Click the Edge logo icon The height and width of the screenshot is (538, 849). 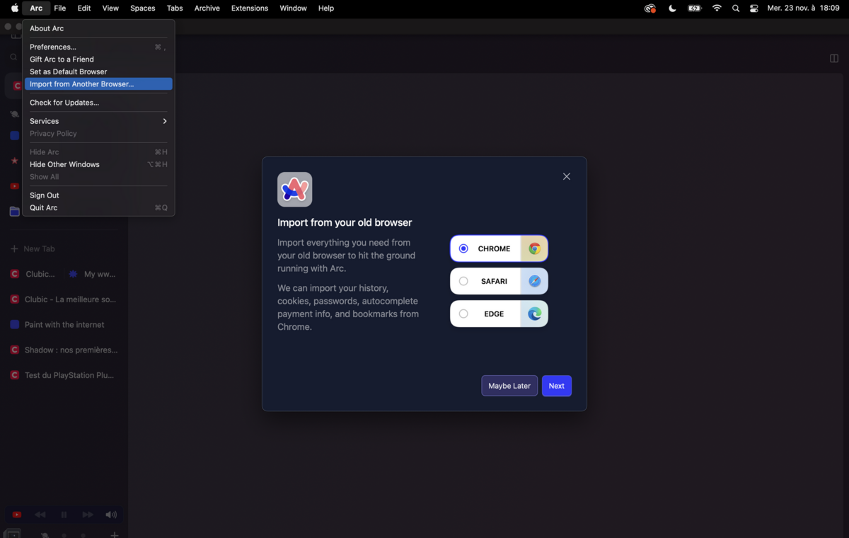(x=535, y=314)
